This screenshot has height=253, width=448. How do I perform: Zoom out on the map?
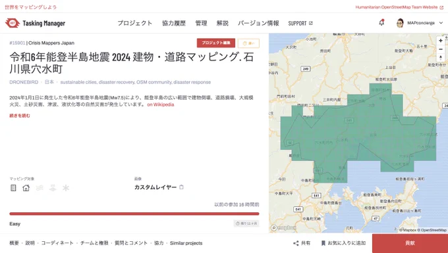pyautogui.click(x=441, y=49)
